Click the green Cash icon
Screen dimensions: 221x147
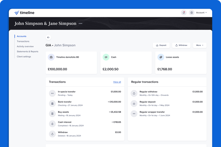(106, 57)
